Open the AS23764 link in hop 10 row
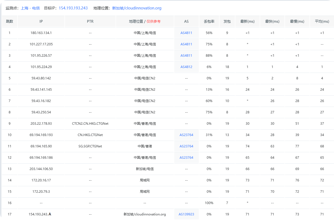 point(186,135)
